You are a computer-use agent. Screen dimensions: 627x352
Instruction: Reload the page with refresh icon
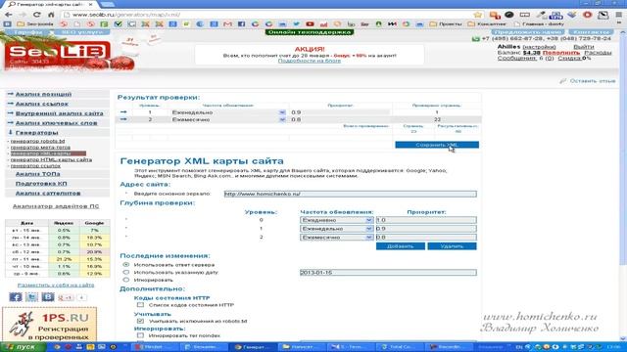(37, 15)
